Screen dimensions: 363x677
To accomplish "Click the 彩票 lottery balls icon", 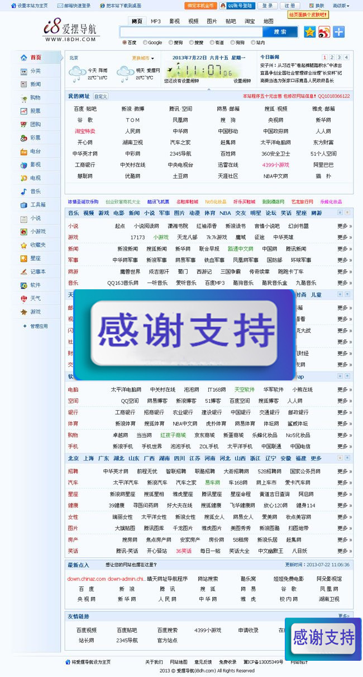I will point(23,138).
